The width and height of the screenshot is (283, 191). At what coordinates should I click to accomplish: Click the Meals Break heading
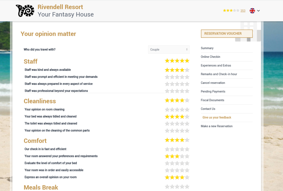point(41,187)
